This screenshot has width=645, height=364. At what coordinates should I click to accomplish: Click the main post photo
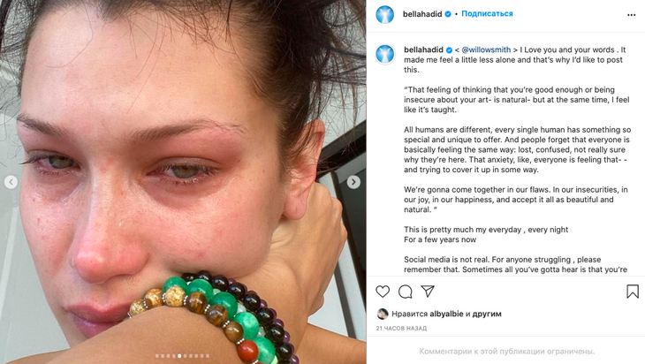(x=183, y=182)
